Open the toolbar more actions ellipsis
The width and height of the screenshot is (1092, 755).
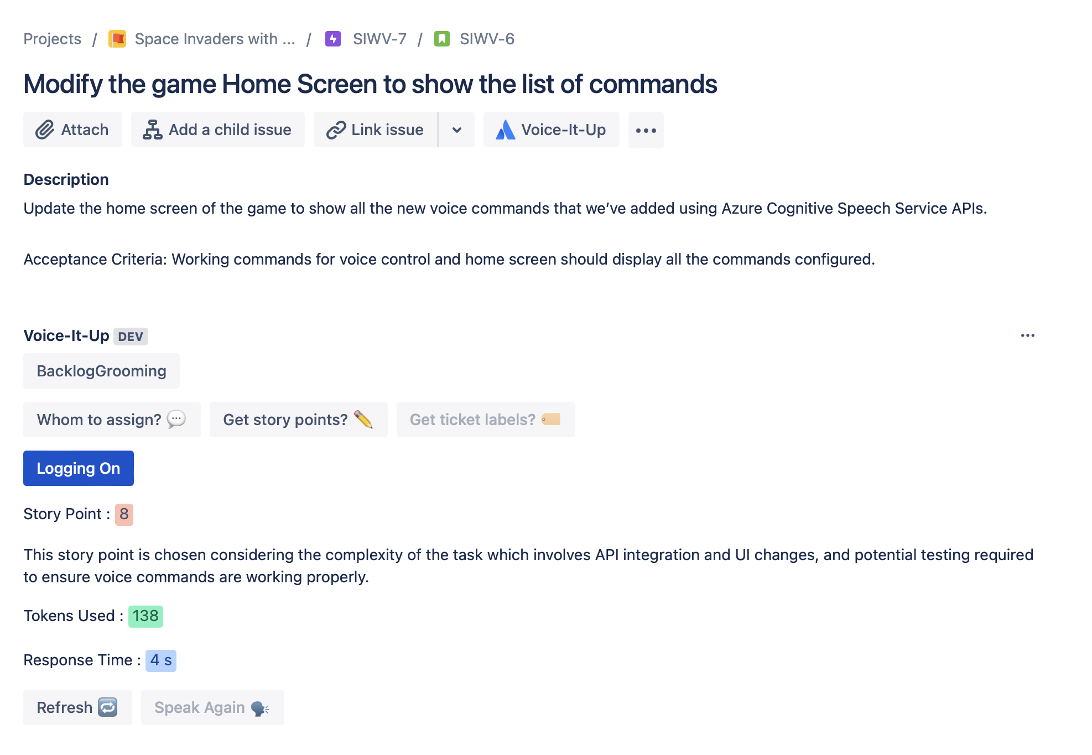(x=646, y=130)
